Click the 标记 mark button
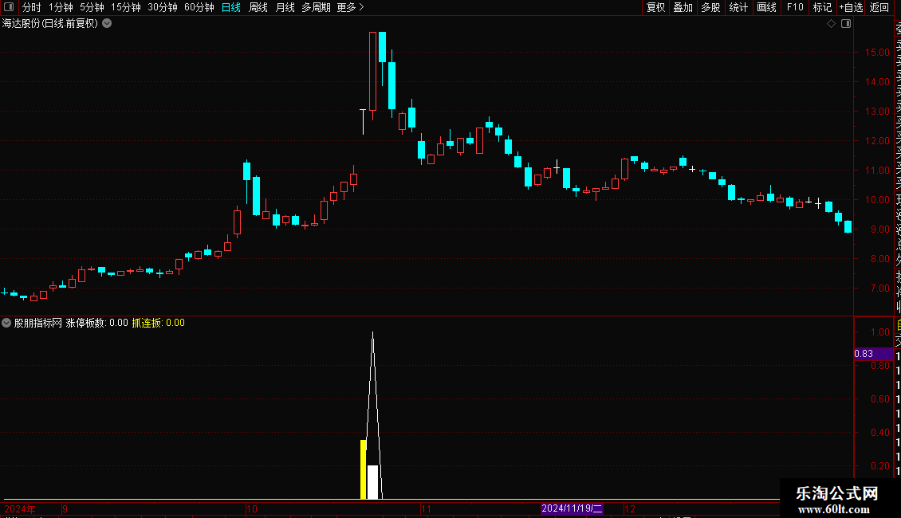The image size is (901, 518). click(822, 7)
